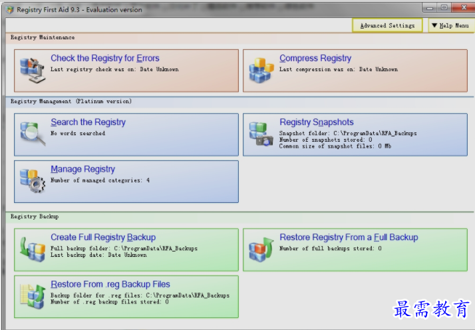475x330 pixels.
Task: Click the 'No words searched' text
Action: click(x=78, y=133)
